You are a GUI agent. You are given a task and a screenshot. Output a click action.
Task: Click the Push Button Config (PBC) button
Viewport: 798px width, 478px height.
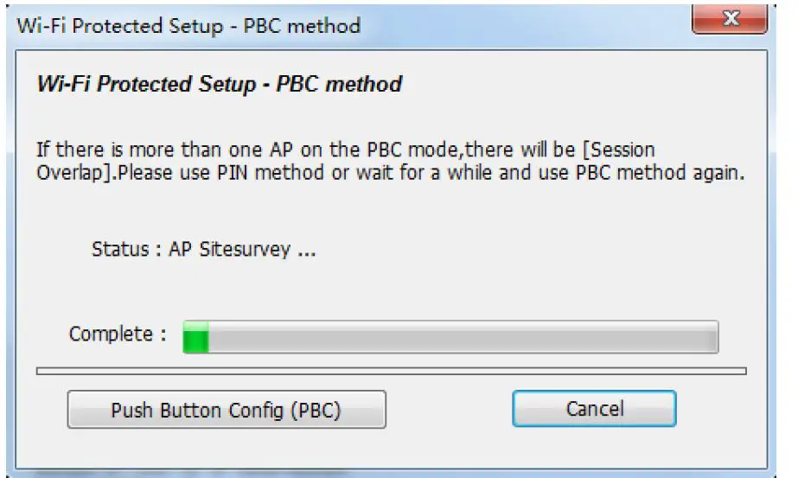pyautogui.click(x=226, y=410)
